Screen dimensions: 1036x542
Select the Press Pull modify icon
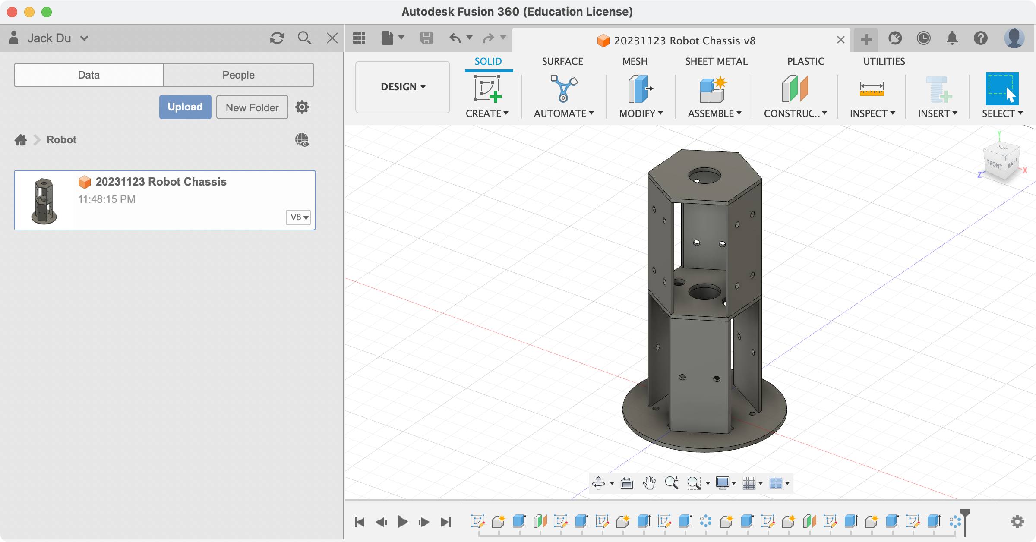(640, 88)
